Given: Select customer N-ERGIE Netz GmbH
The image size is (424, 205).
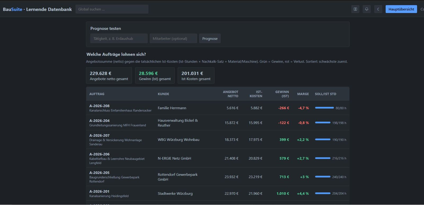Looking at the screenshot, I should pos(174,158).
